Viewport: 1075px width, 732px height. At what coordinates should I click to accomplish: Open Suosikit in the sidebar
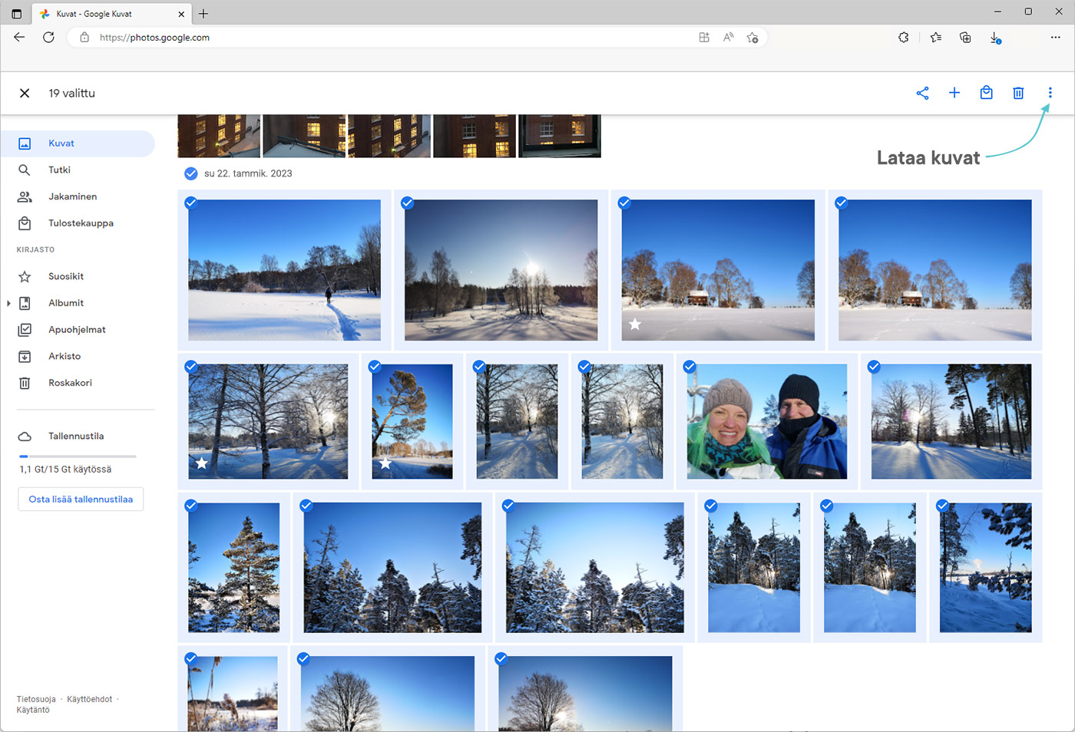[x=66, y=276]
